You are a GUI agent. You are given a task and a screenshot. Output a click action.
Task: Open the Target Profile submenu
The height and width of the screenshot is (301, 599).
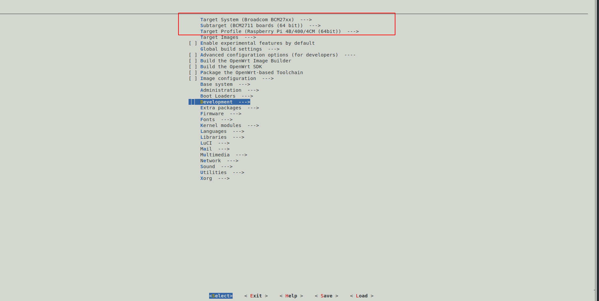[271, 31]
